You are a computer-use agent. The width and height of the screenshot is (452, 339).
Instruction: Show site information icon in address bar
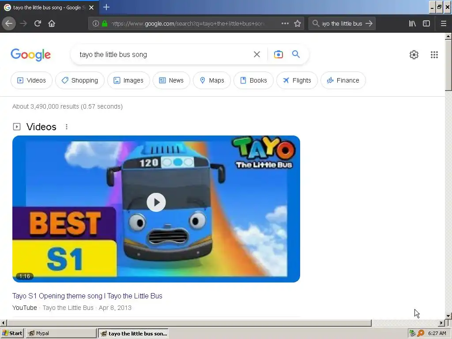tap(96, 23)
